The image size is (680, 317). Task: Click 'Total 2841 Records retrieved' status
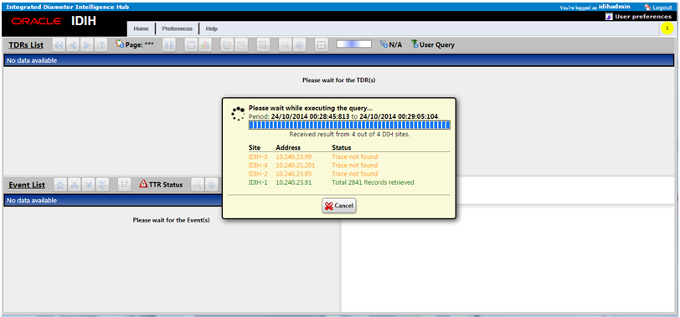click(373, 182)
